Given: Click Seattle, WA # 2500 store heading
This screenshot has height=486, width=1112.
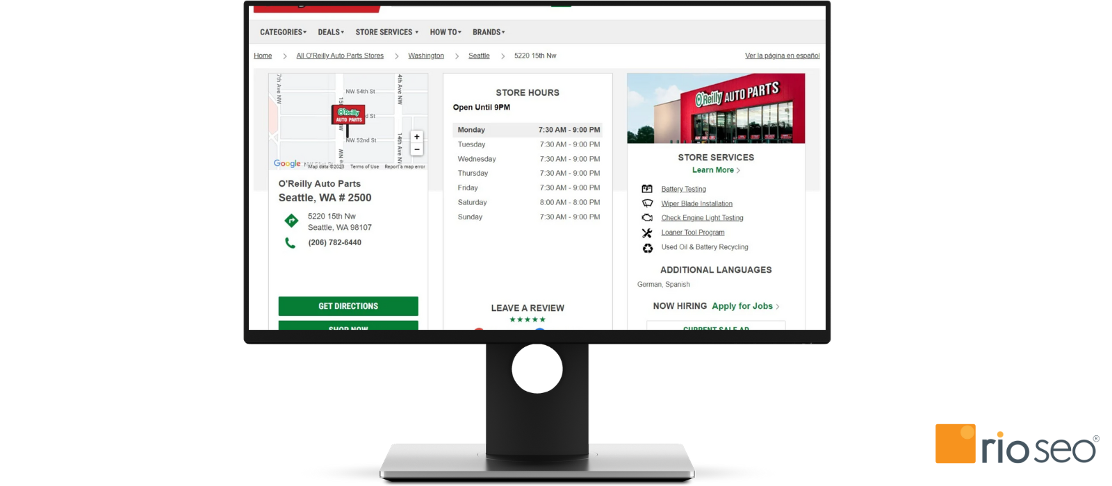Looking at the screenshot, I should [325, 198].
